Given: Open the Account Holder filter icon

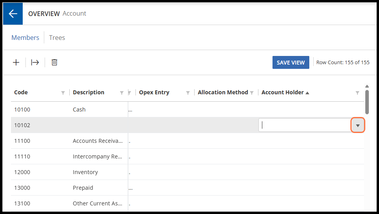Looking at the screenshot, I should (x=357, y=93).
